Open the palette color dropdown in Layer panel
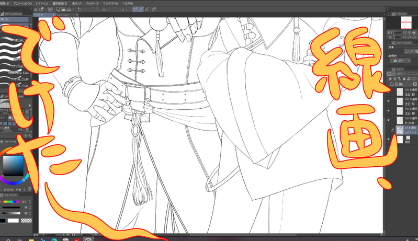 pyautogui.click(x=391, y=74)
